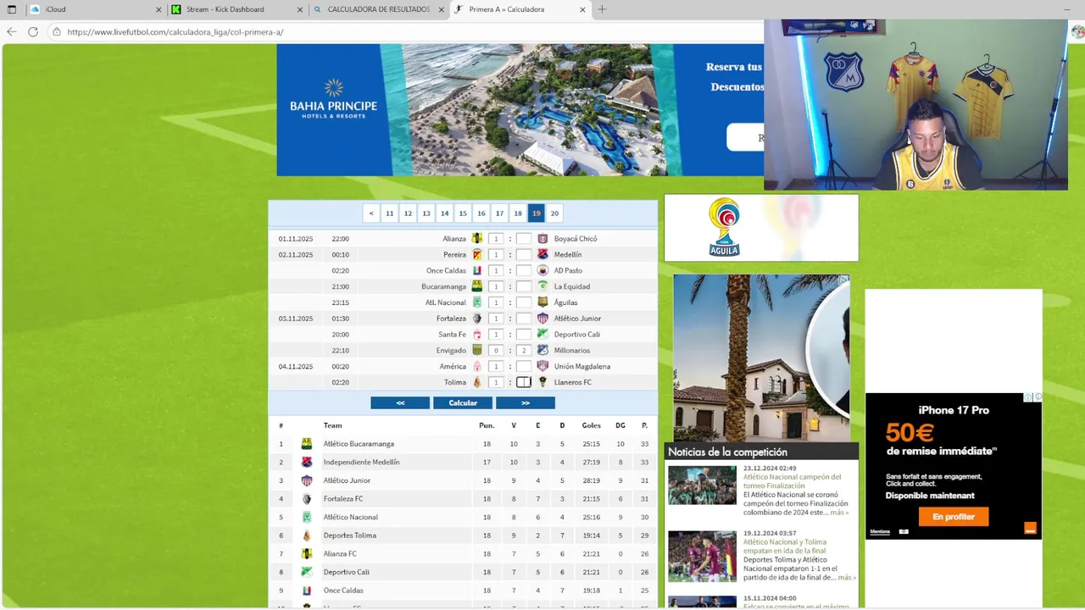Click Águilas away score field
Image resolution: width=1085 pixels, height=610 pixels.
coord(524,302)
